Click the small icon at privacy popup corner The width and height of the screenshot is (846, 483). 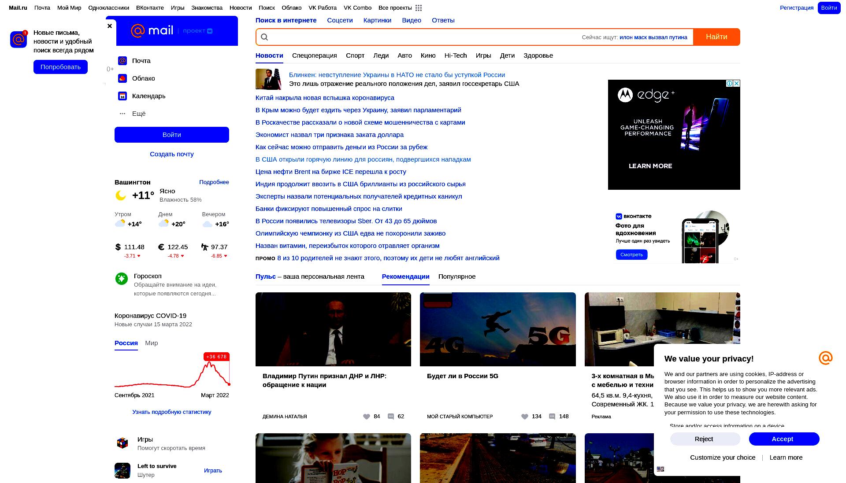click(660, 469)
